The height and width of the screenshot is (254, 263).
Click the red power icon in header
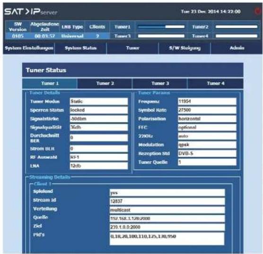(x=257, y=11)
